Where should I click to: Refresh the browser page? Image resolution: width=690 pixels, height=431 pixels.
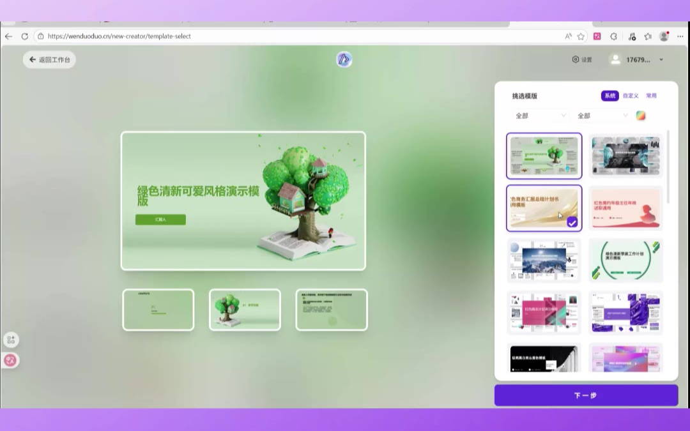[x=25, y=36]
